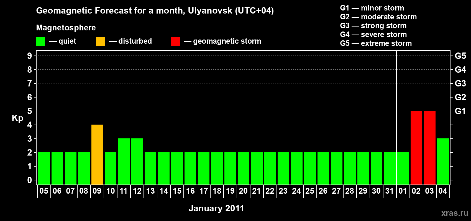Screen dimensions: 471x221
Task: Click date label 25 on the axis
Action: 310,191
